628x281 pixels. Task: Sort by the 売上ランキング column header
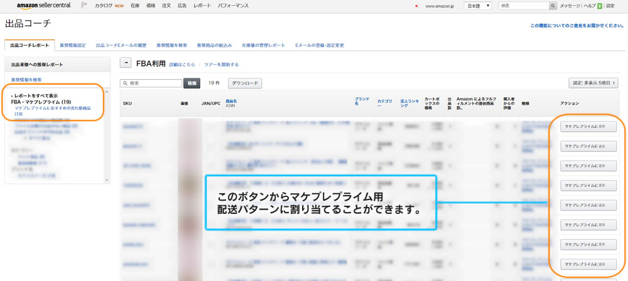point(409,103)
